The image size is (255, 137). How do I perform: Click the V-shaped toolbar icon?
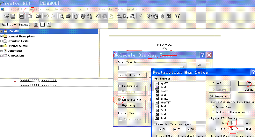[x=141, y=16]
